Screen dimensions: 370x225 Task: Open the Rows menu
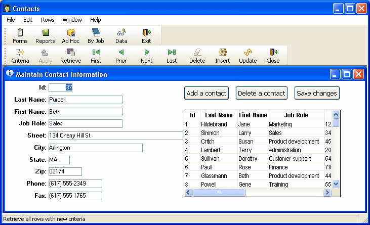(48, 20)
